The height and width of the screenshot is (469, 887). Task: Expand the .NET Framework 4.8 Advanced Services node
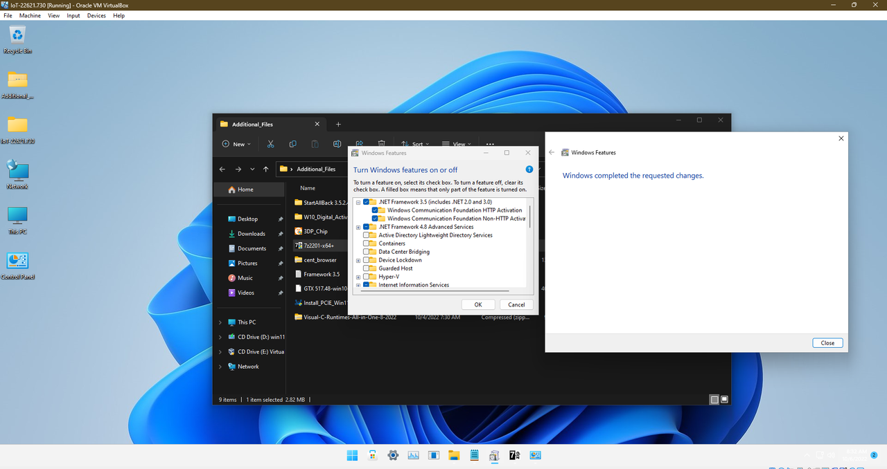pos(358,227)
